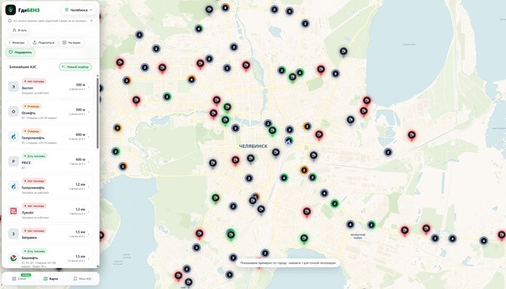Click Нет топлива badge on Экопол
506x289 pixels.
[x=34, y=81]
